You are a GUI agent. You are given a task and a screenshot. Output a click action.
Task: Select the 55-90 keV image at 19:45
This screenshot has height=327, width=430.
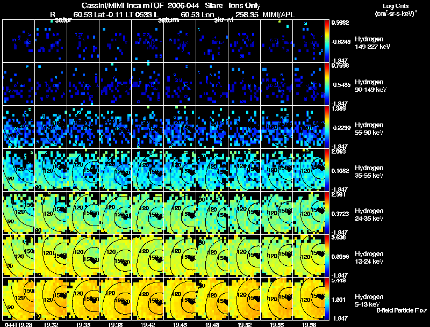point(180,127)
